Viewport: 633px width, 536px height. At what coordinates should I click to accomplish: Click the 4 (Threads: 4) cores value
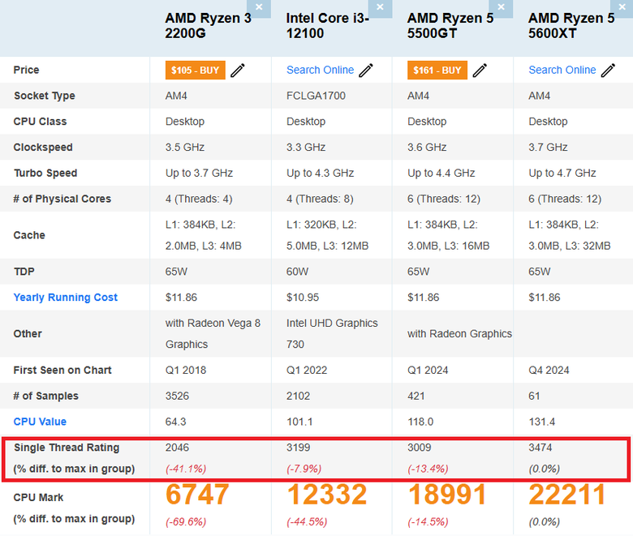[x=199, y=199]
